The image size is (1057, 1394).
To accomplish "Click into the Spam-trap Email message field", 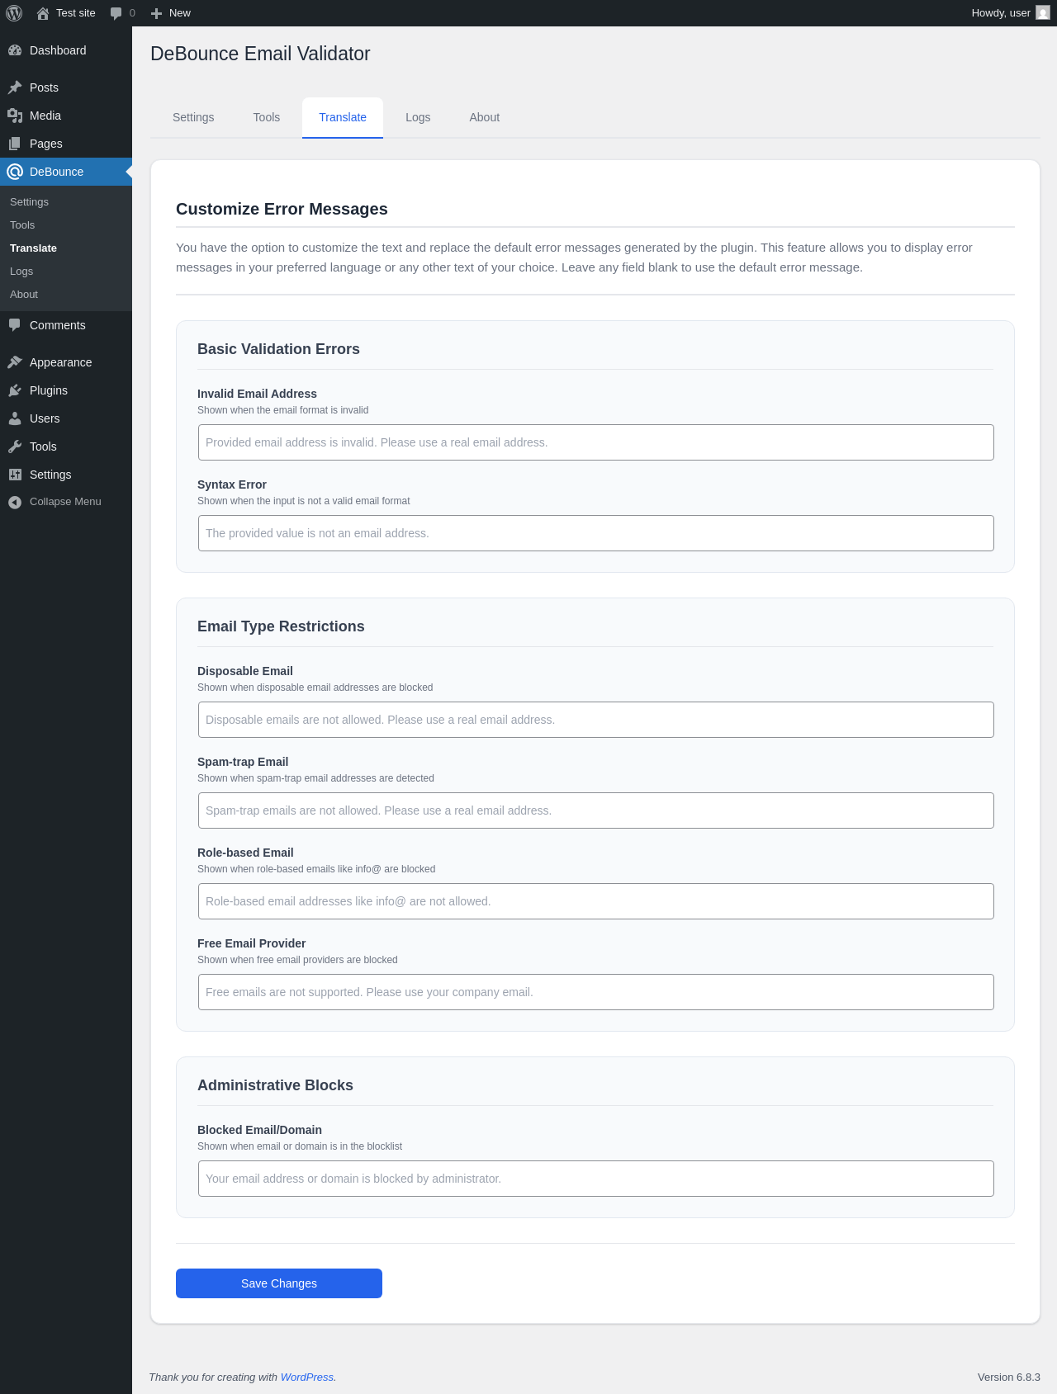I will [595, 810].
